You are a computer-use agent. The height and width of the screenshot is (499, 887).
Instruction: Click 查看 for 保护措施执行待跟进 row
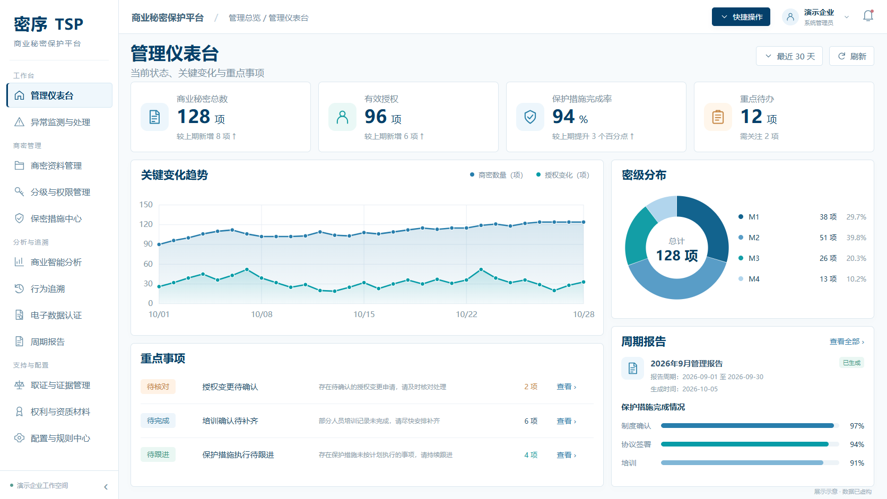pos(566,454)
